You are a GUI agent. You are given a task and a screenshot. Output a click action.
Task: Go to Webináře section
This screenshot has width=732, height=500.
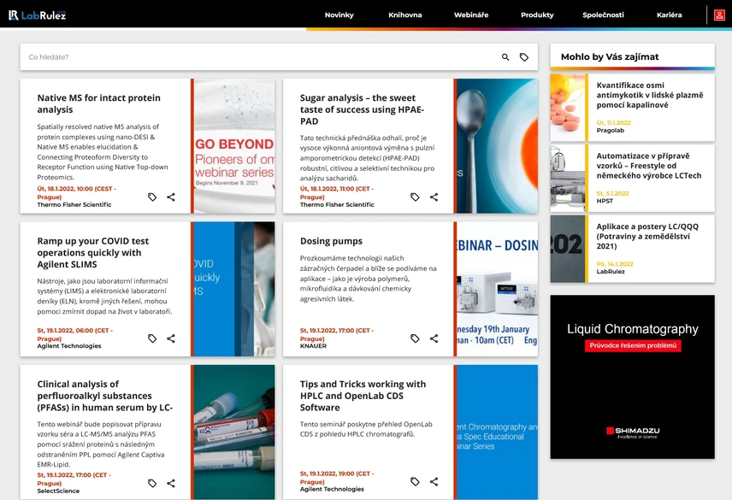pyautogui.click(x=471, y=15)
